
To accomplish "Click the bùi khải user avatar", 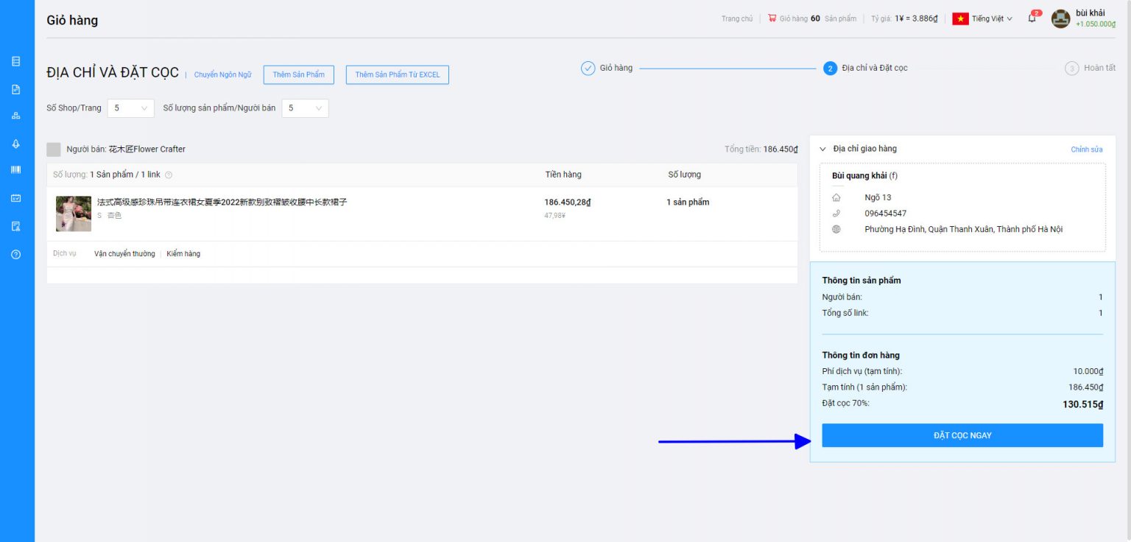I will pos(1060,19).
